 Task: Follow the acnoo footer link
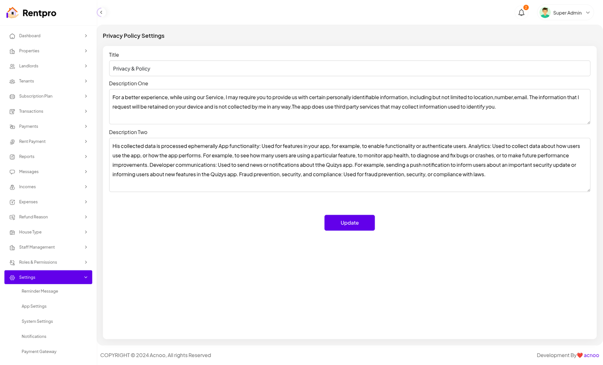591,355
